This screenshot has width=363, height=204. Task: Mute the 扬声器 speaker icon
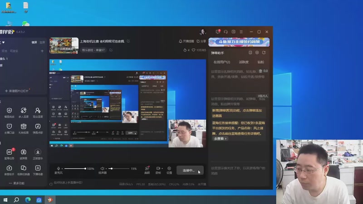coord(102,169)
